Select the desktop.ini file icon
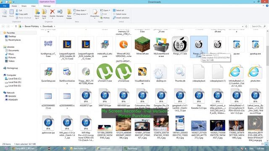The height and width of the screenshot is (151, 269). [161, 72]
